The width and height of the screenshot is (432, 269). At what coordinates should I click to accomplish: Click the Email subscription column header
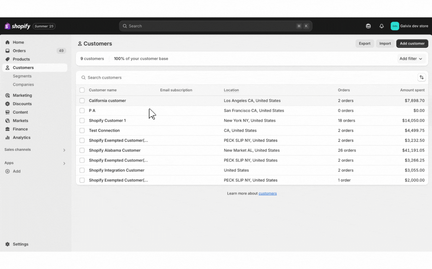click(176, 90)
